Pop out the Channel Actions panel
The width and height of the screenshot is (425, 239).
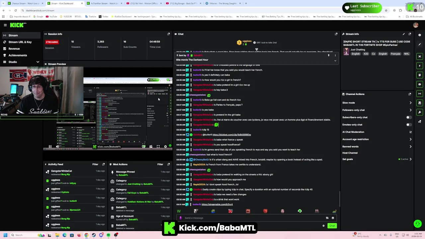tap(410, 94)
